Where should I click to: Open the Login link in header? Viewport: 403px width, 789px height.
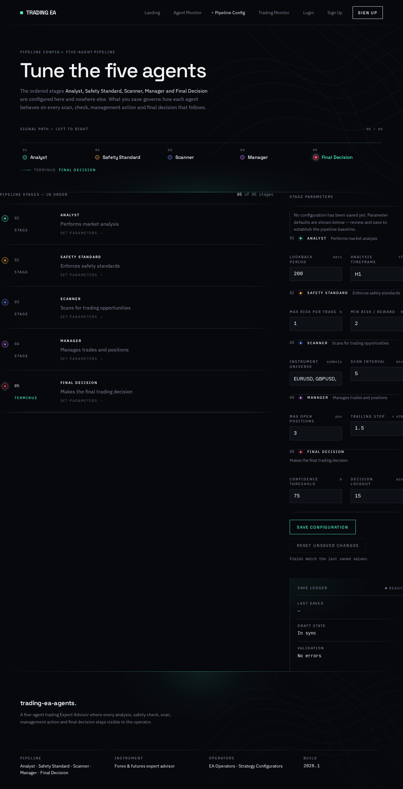point(309,13)
